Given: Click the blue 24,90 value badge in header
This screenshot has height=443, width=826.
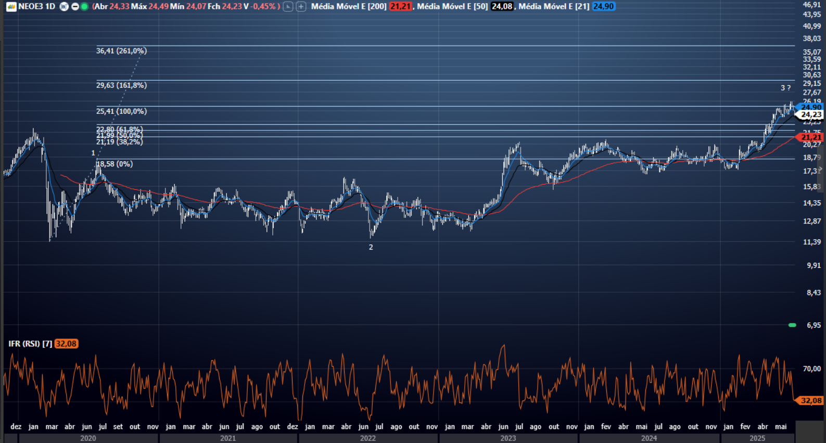Looking at the screenshot, I should tap(604, 7).
